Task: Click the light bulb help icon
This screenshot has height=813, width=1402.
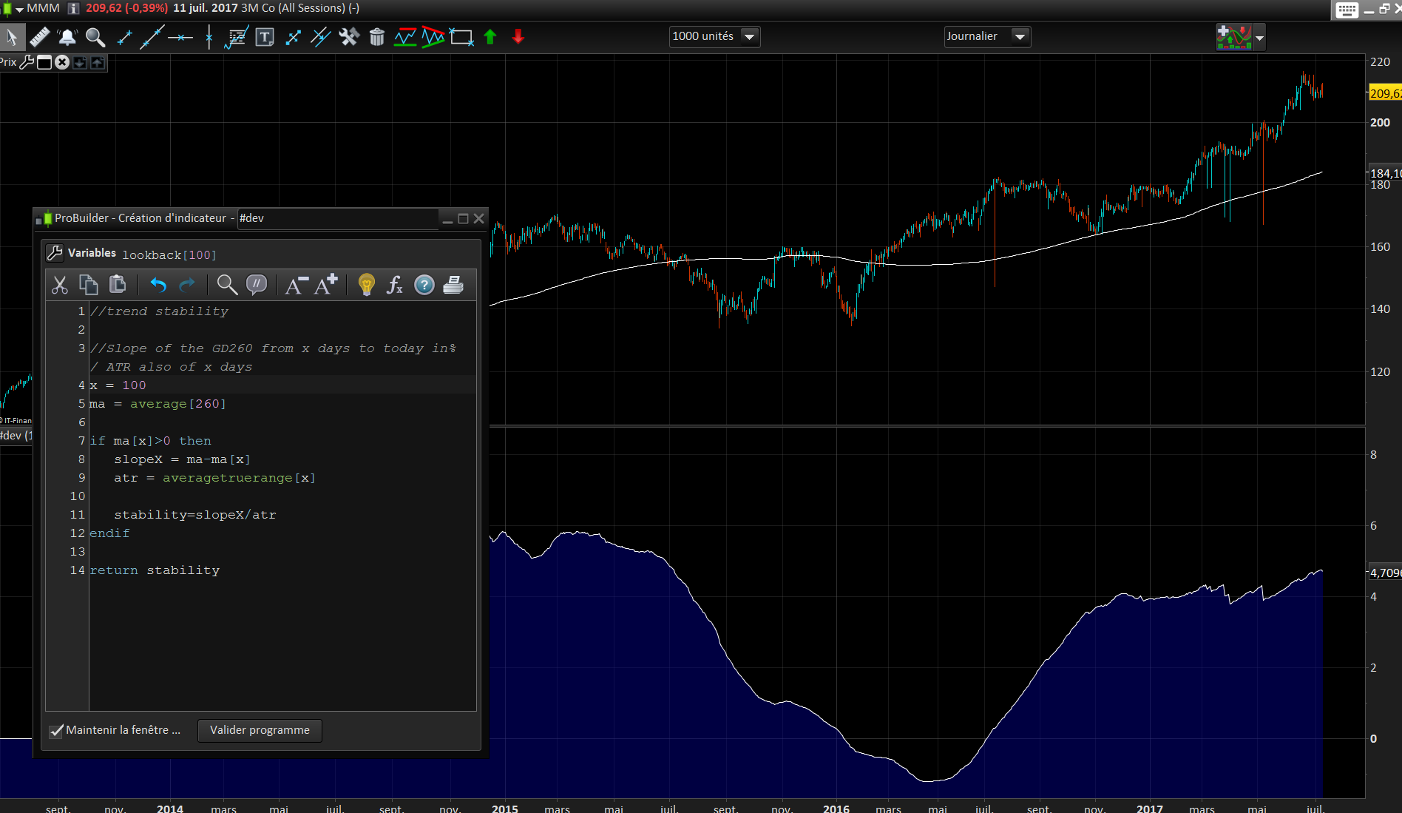Action: pos(366,285)
